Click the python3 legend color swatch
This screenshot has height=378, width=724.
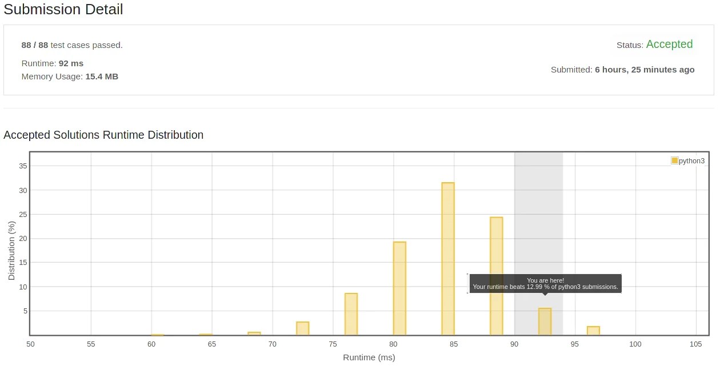[675, 160]
